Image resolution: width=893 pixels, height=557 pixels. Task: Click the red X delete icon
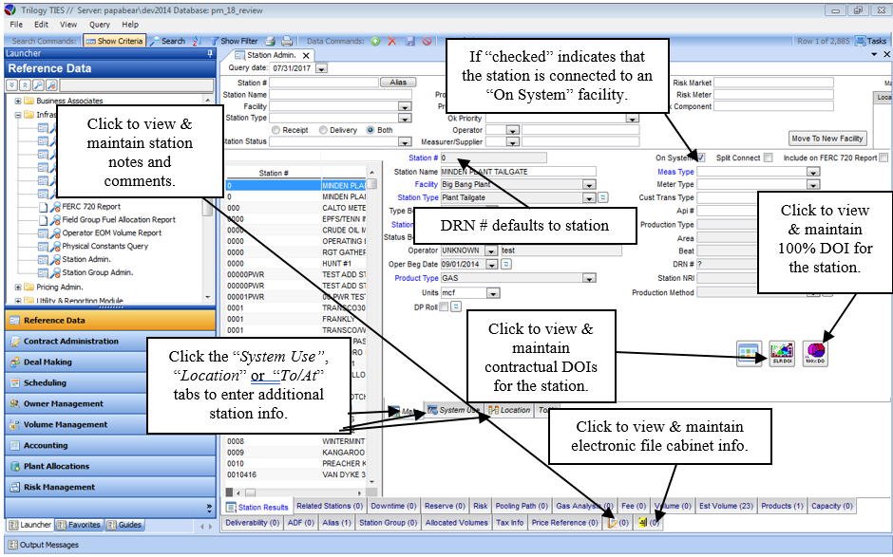[x=391, y=42]
